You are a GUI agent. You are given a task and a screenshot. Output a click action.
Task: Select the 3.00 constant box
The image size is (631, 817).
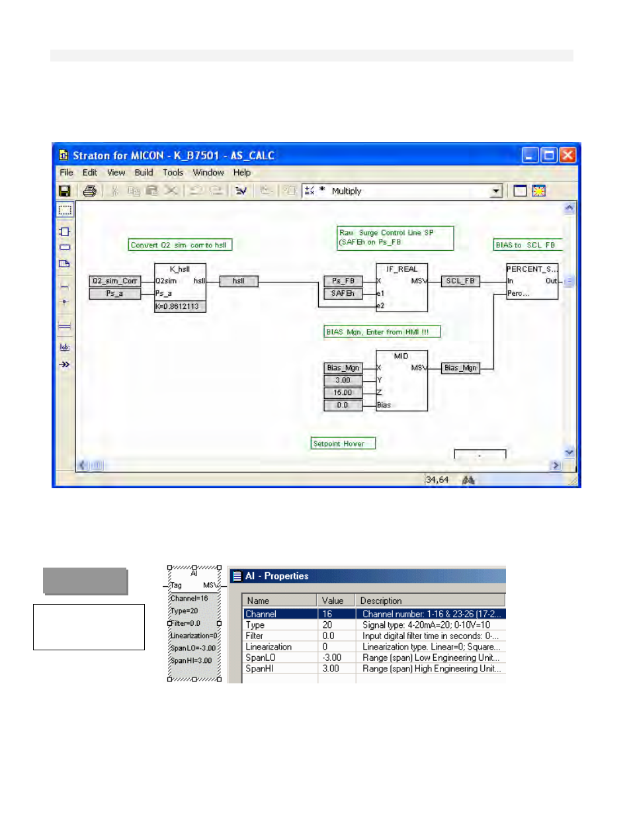click(343, 380)
